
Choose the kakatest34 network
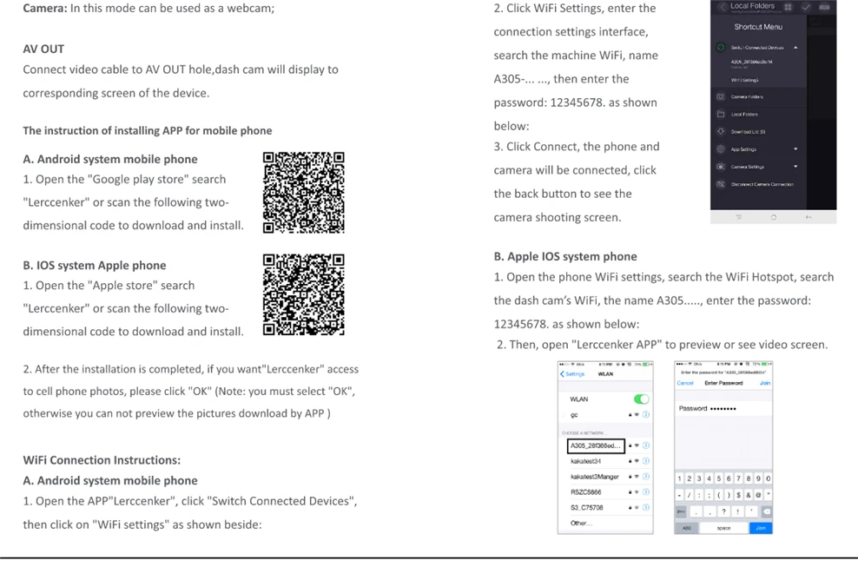585,461
